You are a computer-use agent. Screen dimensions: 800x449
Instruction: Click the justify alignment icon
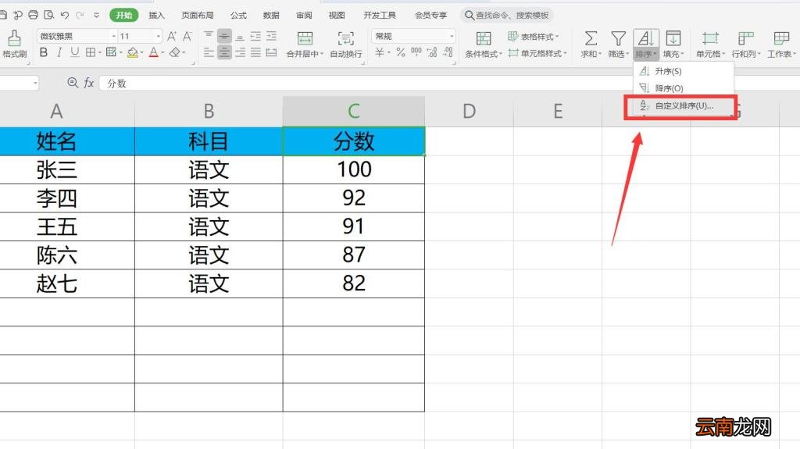[x=255, y=52]
